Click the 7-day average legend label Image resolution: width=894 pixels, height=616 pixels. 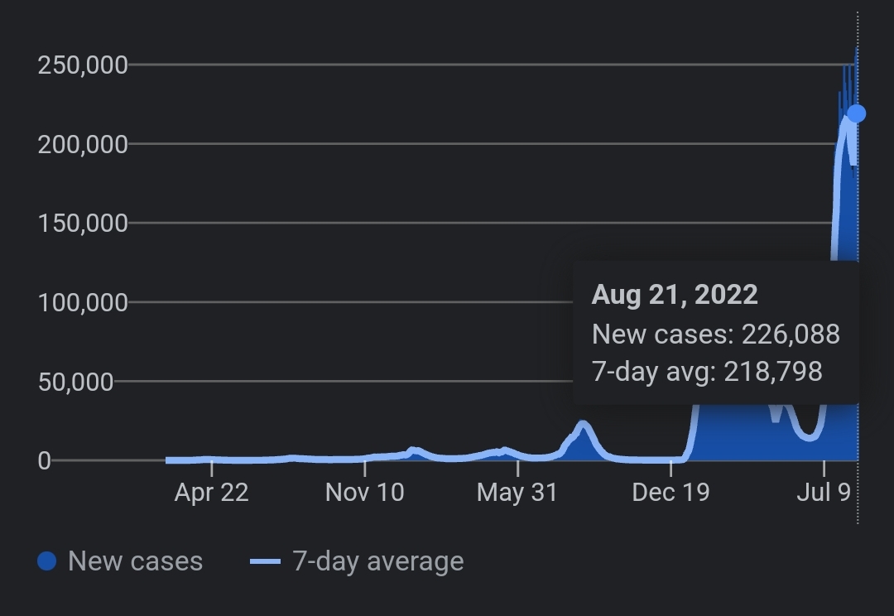point(377,561)
